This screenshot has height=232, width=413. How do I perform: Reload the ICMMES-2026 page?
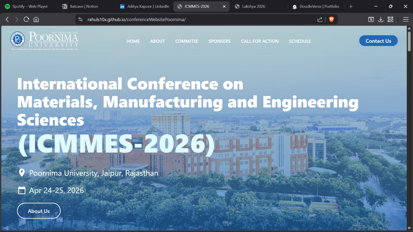tap(26, 19)
